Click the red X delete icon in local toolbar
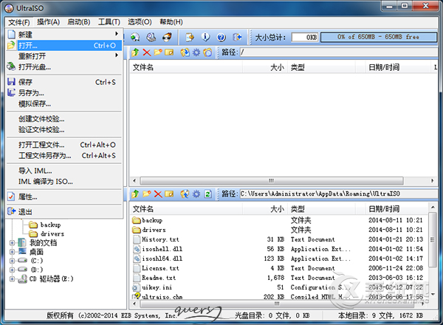 158,194
